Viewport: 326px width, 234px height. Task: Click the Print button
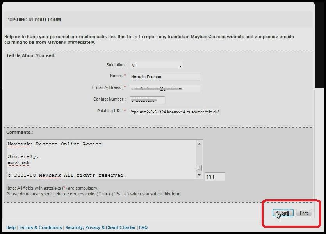coord(304,213)
